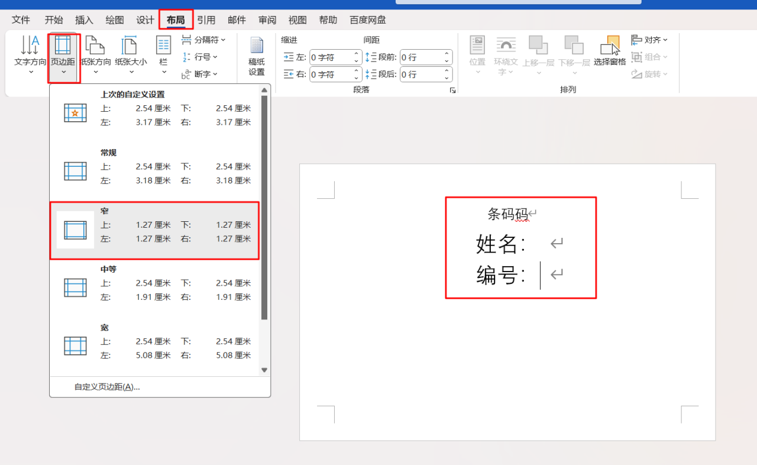757x465 pixels.
Task: Decrease right indent with down stepper
Action: coord(357,78)
